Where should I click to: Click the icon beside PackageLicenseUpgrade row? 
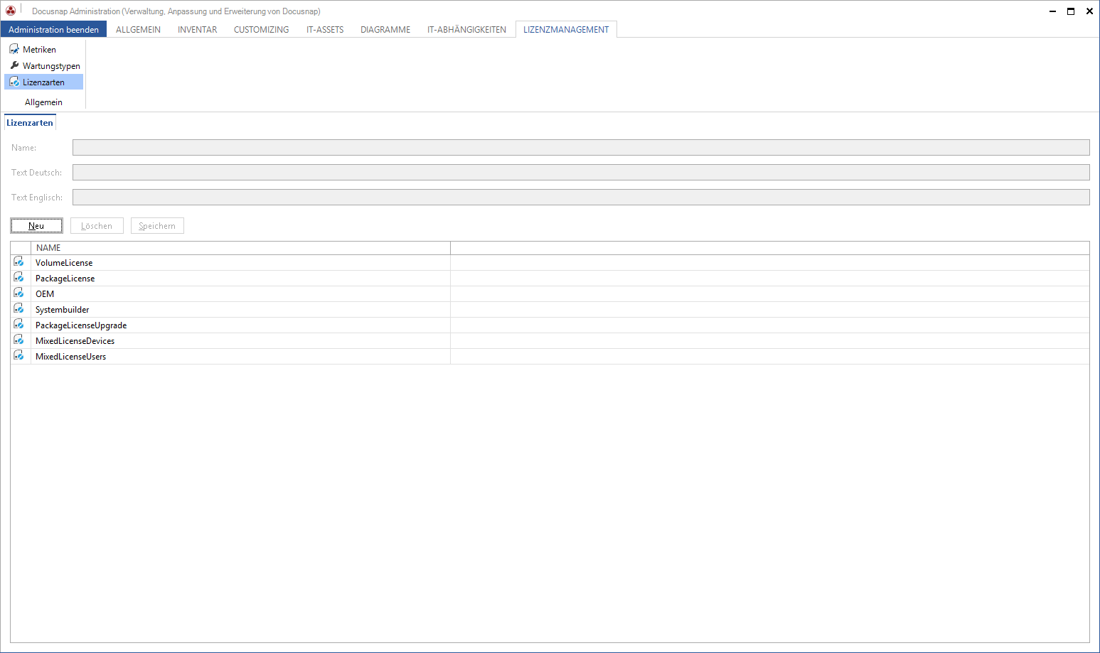coord(19,325)
